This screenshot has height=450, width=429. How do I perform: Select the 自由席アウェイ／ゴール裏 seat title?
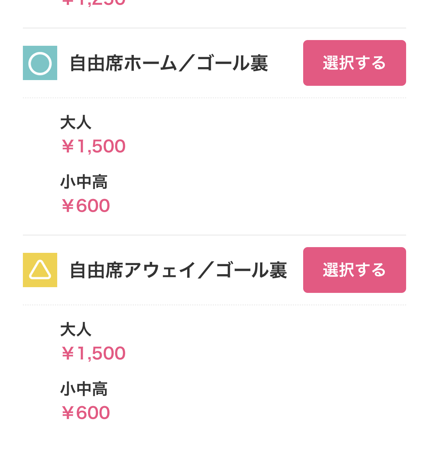pos(178,270)
